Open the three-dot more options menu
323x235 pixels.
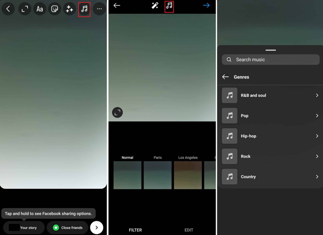(x=99, y=9)
